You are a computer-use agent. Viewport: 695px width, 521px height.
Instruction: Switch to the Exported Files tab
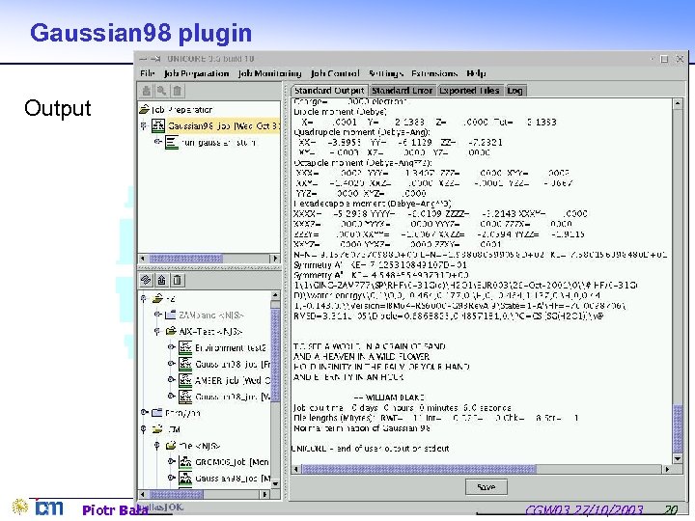(469, 91)
